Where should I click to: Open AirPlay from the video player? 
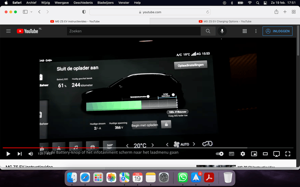pyautogui.click(x=276, y=154)
